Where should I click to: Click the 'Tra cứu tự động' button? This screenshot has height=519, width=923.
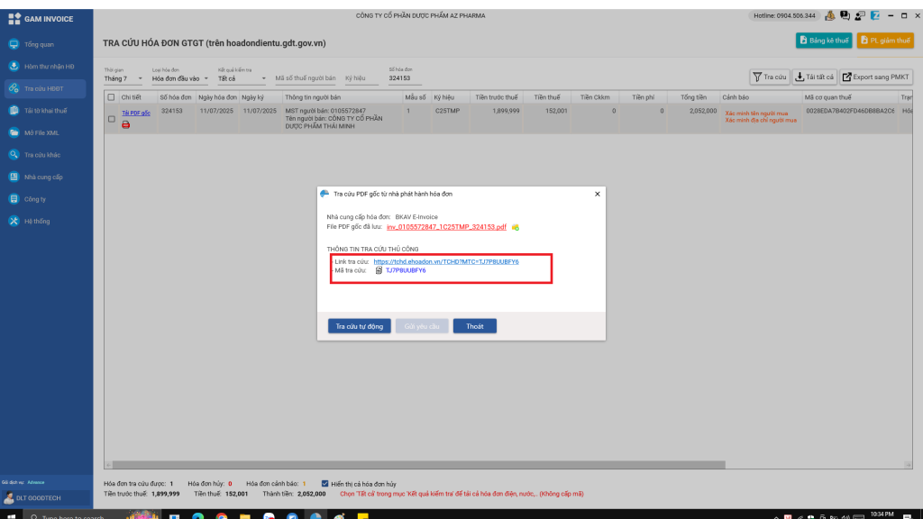359,326
